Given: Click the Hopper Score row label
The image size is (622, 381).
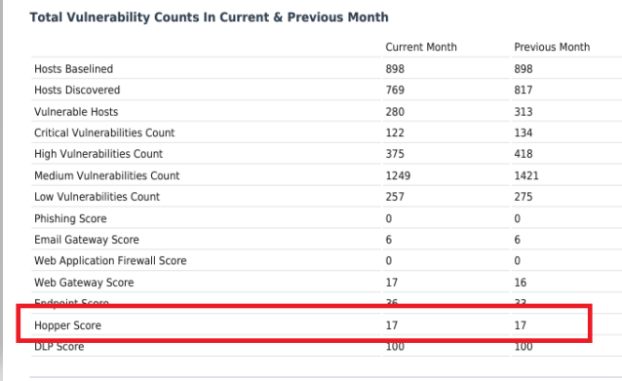Looking at the screenshot, I should point(67,325).
